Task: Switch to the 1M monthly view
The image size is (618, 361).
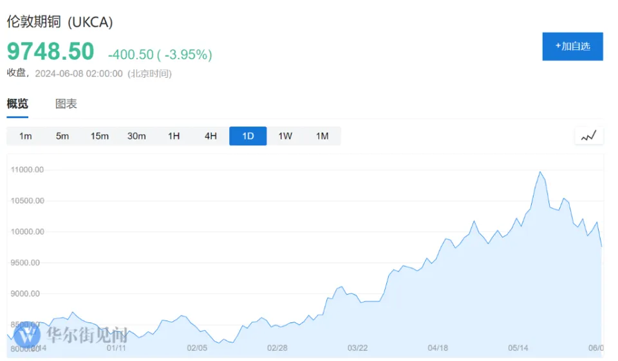Action: click(322, 136)
